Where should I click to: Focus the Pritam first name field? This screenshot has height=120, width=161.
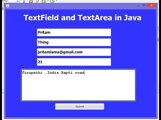coord(74,32)
